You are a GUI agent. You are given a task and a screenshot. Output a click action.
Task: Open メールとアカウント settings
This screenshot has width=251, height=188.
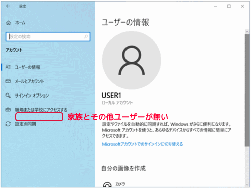point(29,81)
